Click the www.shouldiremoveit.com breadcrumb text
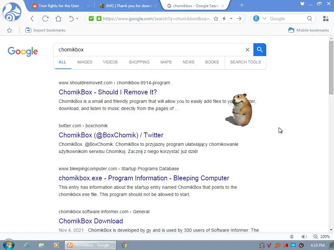Screen dimensions: 334x250 [x=85, y=83]
